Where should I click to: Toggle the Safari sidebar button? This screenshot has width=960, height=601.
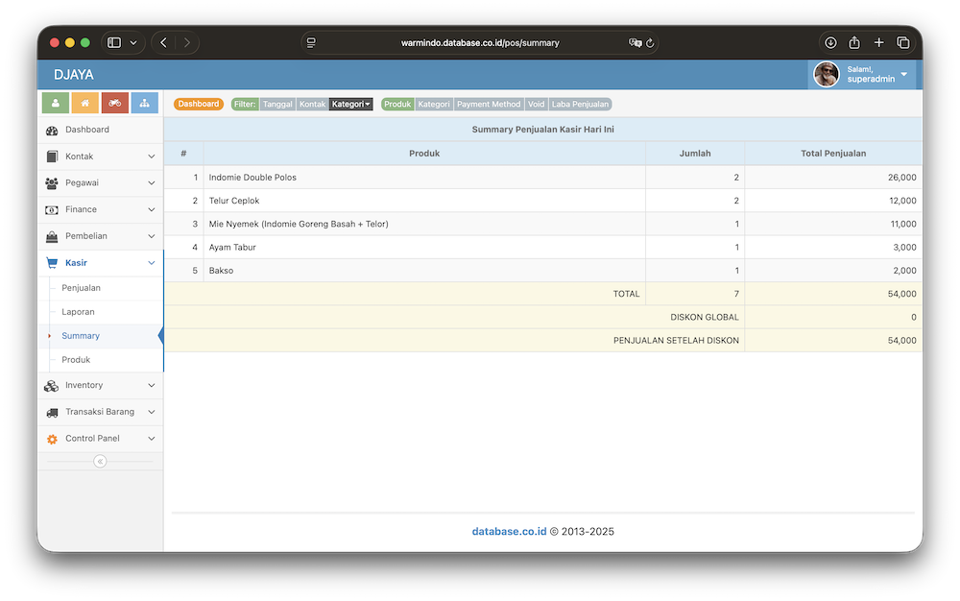click(114, 42)
